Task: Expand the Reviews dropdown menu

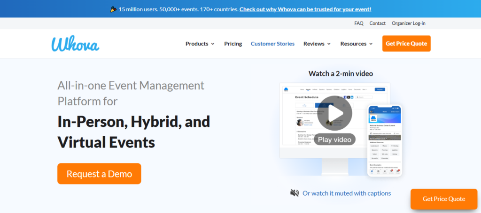Action: click(317, 44)
